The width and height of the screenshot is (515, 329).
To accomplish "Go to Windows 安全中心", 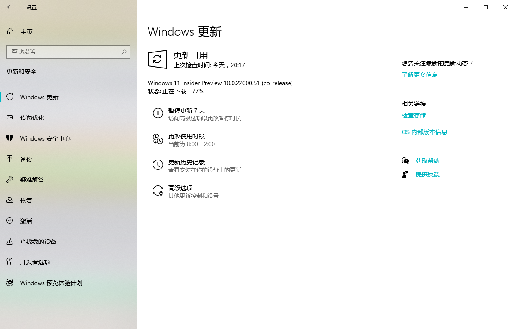I will coord(68,138).
